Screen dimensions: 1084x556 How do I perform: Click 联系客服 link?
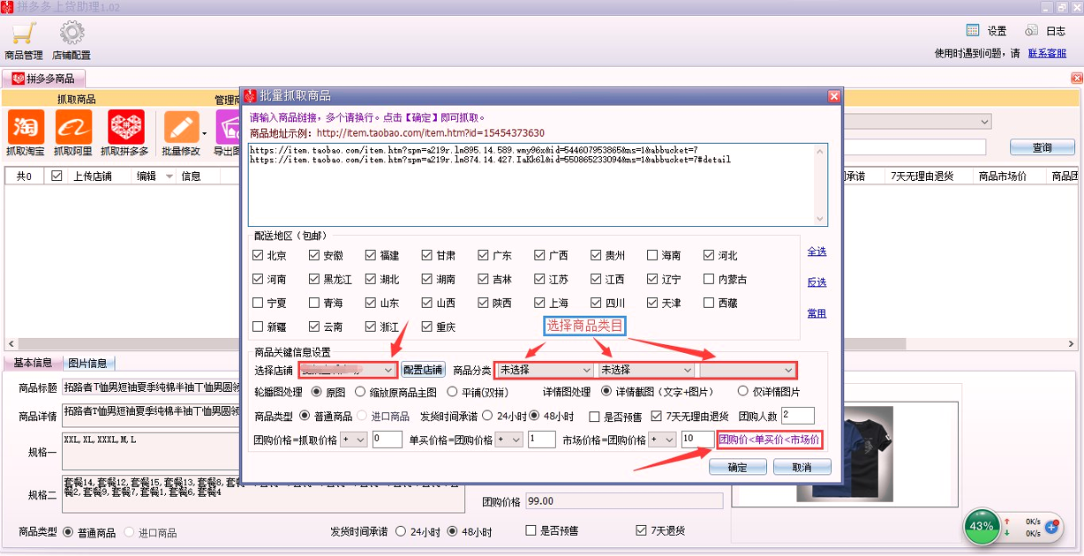click(x=1047, y=53)
